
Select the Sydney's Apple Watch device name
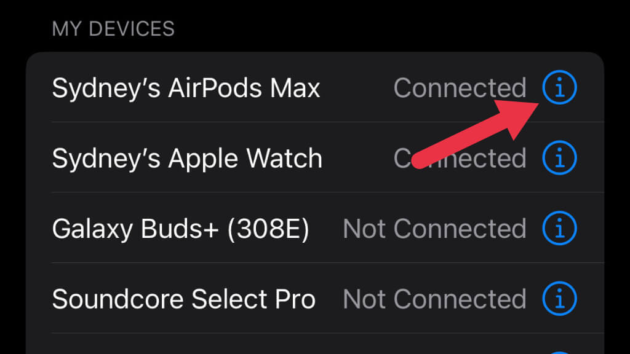187,159
